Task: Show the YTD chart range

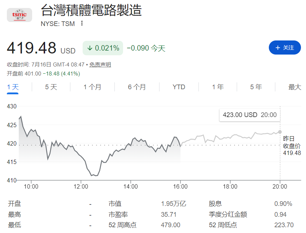Action: tap(179, 87)
